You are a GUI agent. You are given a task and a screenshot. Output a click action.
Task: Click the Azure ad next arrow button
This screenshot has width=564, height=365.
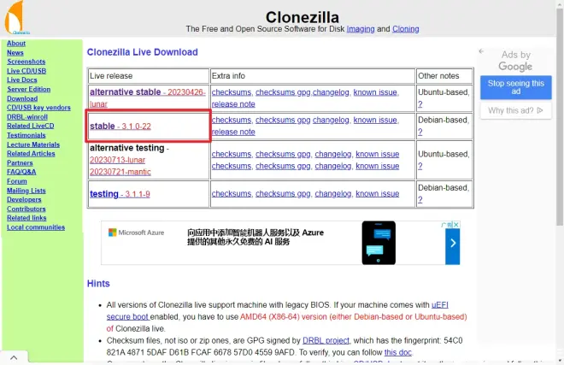453,244
